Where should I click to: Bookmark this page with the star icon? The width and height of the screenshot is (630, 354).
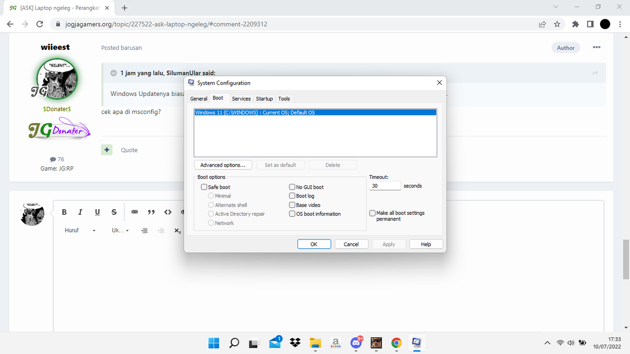pyautogui.click(x=557, y=24)
